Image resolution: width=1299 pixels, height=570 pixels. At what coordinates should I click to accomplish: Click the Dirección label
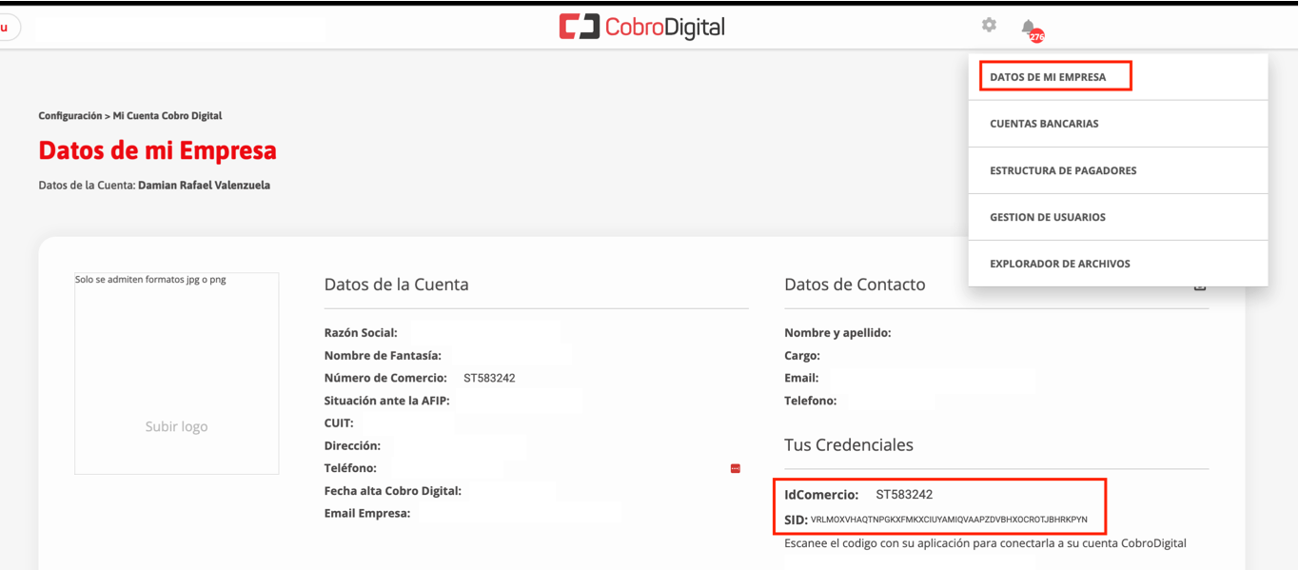[352, 445]
